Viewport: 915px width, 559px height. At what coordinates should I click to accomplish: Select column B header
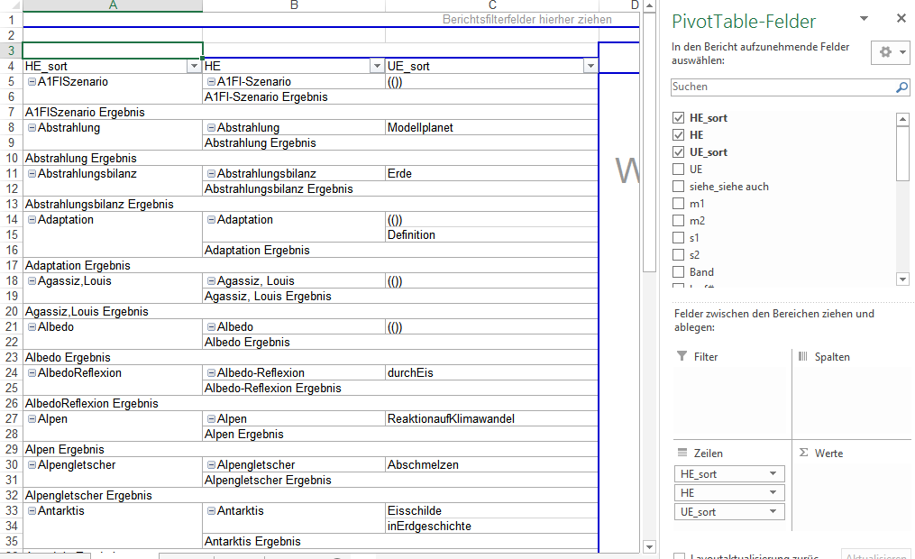point(294,6)
